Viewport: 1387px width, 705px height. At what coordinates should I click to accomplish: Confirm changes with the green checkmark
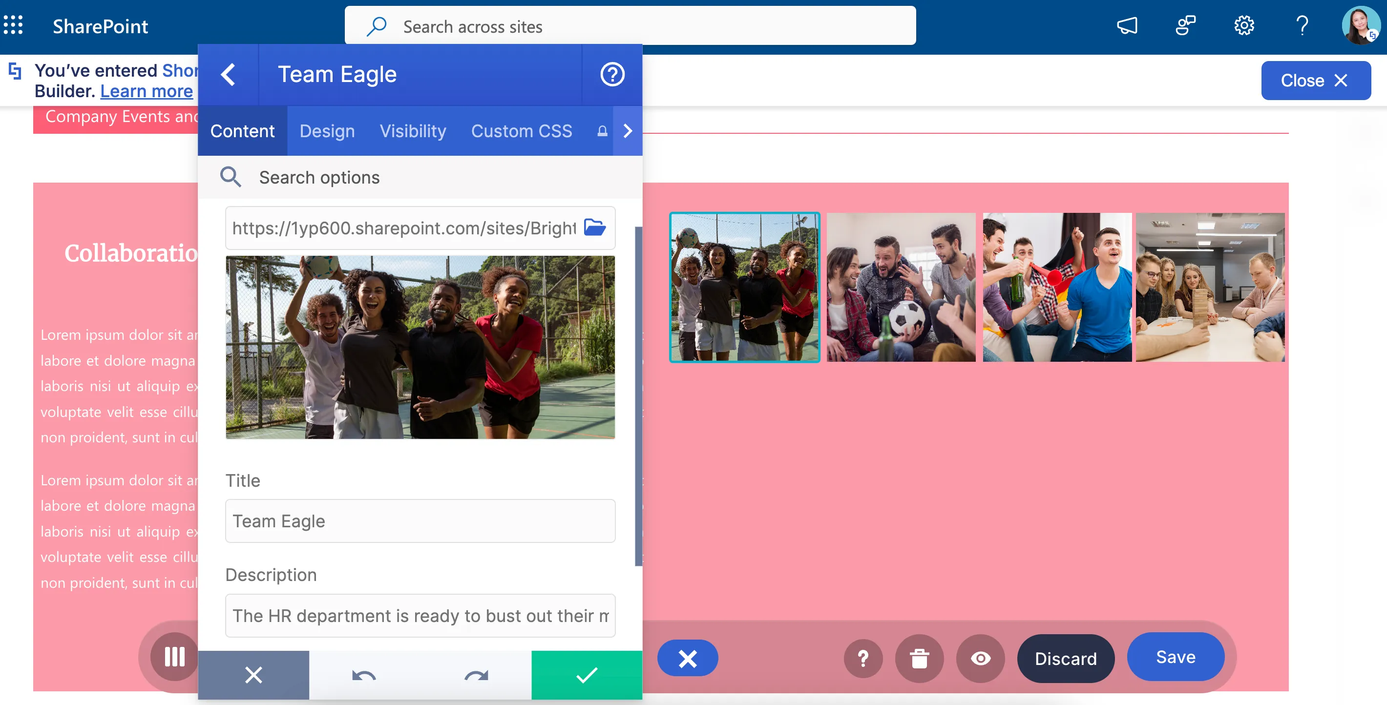[587, 675]
